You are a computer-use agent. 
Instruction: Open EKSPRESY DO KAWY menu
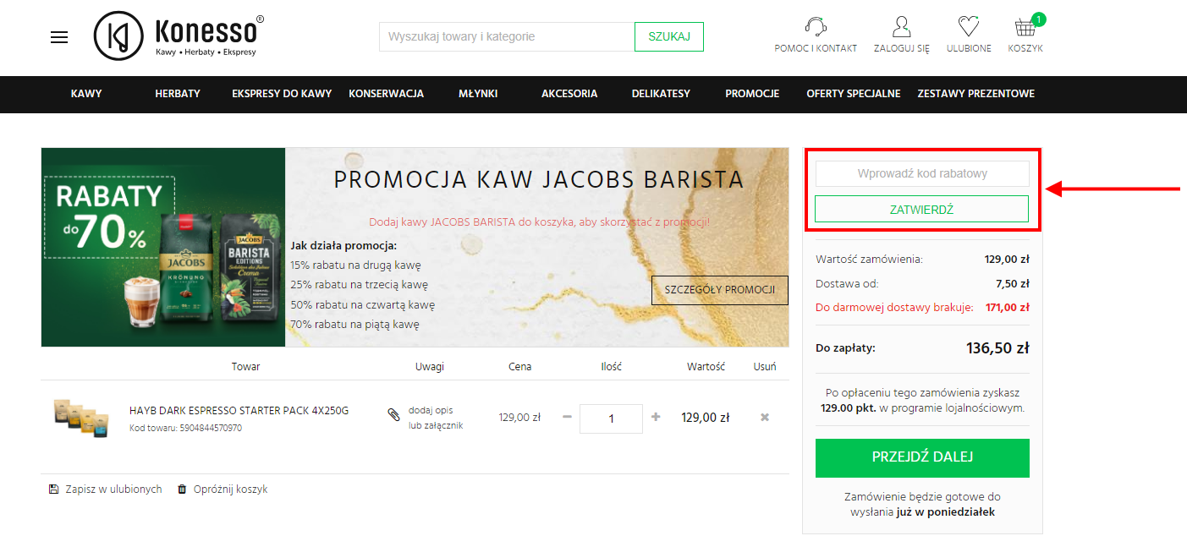282,94
